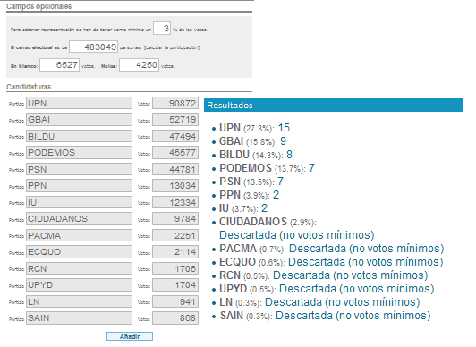Click the votes field showing 1704
476x347 pixels.
click(x=175, y=284)
